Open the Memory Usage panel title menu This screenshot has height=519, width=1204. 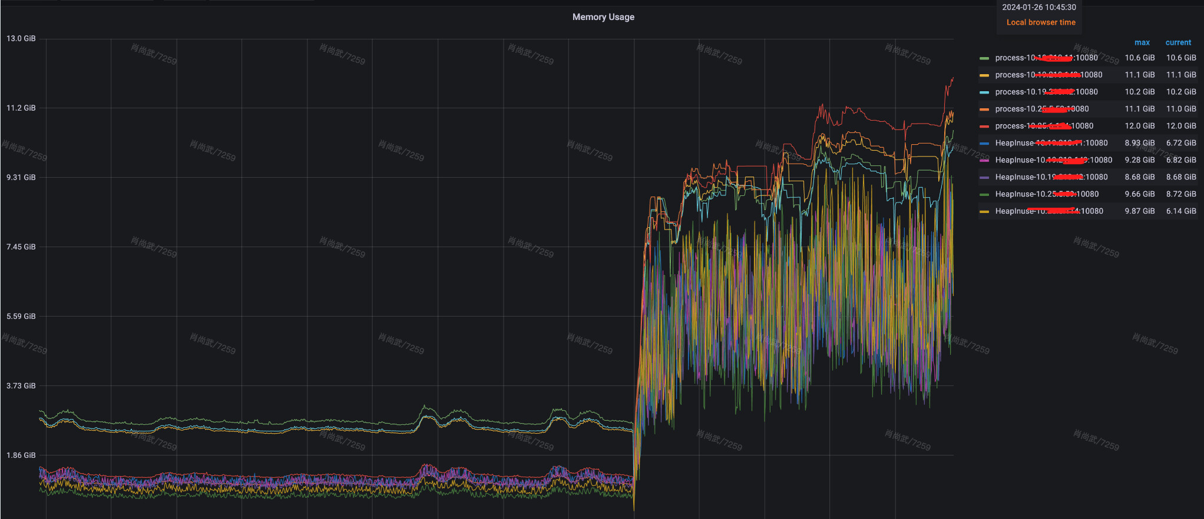[x=603, y=17]
